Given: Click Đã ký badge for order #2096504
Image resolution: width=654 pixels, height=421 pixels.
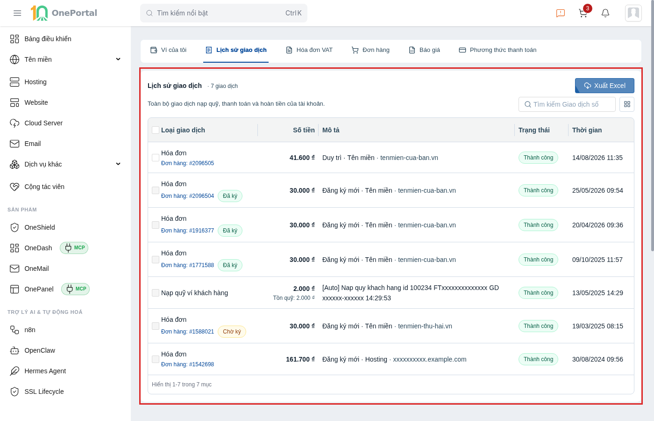Looking at the screenshot, I should [x=230, y=196].
